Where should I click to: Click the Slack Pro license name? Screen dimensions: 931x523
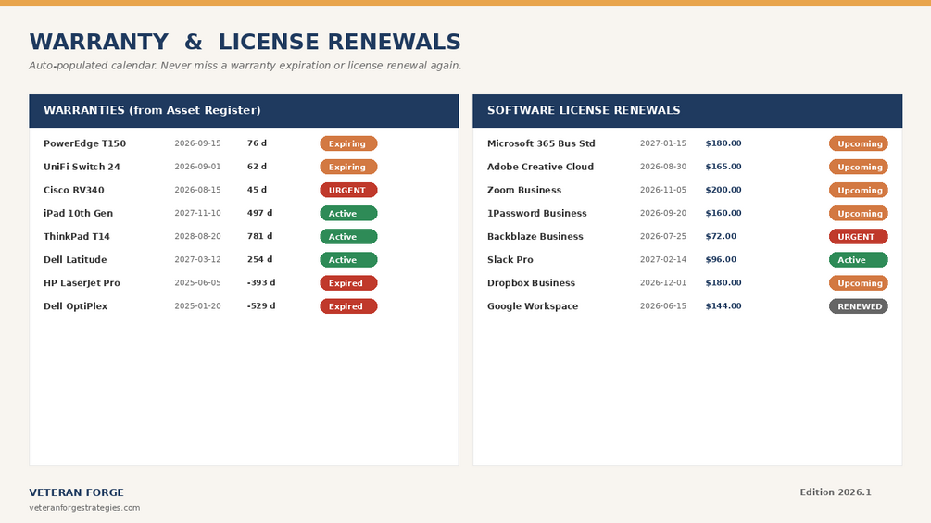pyautogui.click(x=510, y=259)
